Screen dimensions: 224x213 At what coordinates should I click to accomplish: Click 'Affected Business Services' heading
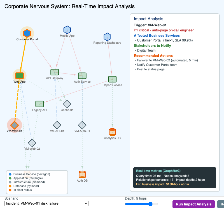click(157, 35)
